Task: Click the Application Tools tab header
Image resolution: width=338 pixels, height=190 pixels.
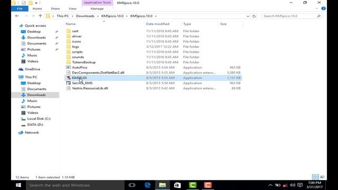Action: pyautogui.click(x=97, y=3)
